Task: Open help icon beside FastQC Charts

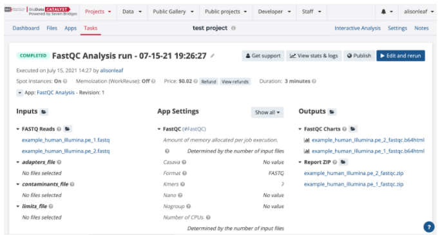Action: click(344, 129)
